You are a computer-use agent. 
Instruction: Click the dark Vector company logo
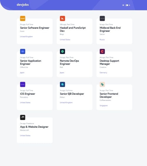[102, 18]
